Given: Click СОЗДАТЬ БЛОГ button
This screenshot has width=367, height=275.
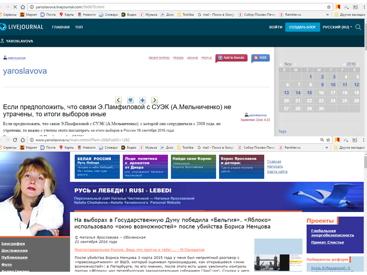Looking at the screenshot, I should click(x=302, y=27).
